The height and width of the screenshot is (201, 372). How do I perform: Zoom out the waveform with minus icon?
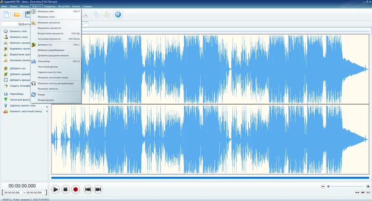[x=324, y=186]
